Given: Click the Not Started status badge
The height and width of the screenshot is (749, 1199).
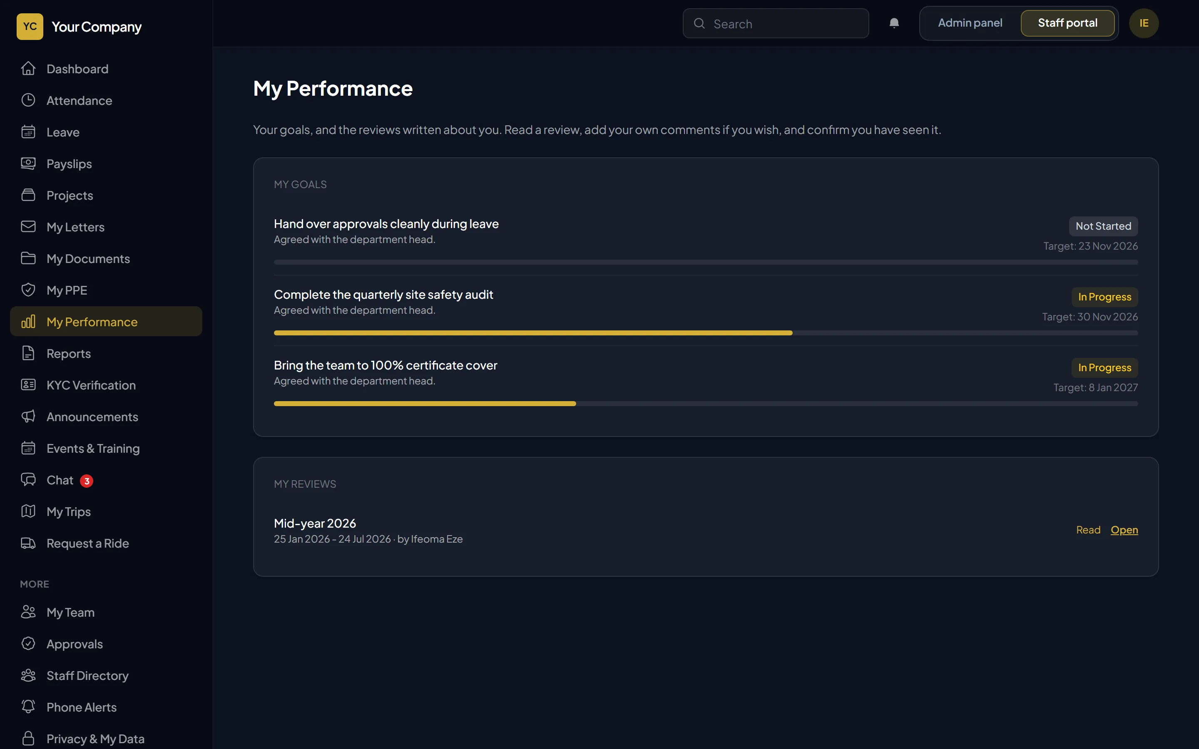Looking at the screenshot, I should [x=1103, y=226].
